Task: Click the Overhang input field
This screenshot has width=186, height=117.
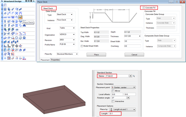Action: pyautogui.click(x=133, y=46)
